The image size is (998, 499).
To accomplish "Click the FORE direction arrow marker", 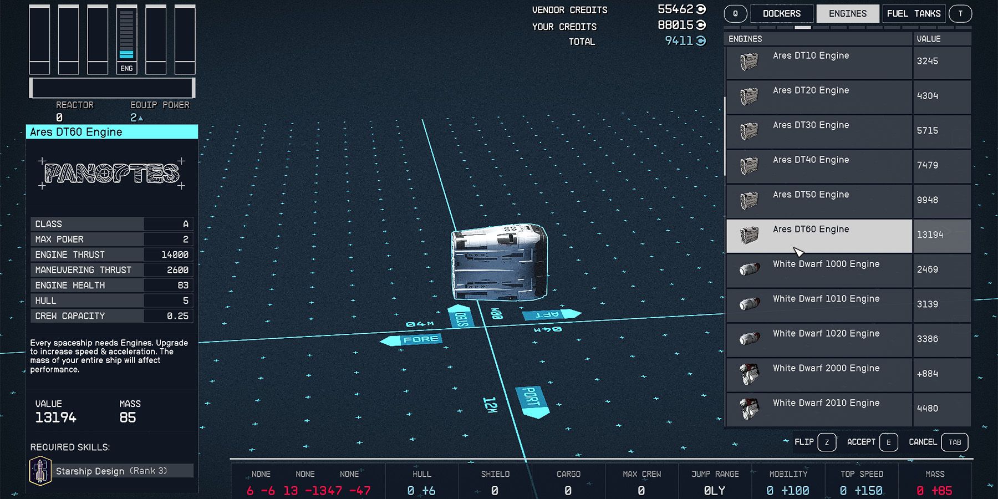I will pyautogui.click(x=411, y=340).
